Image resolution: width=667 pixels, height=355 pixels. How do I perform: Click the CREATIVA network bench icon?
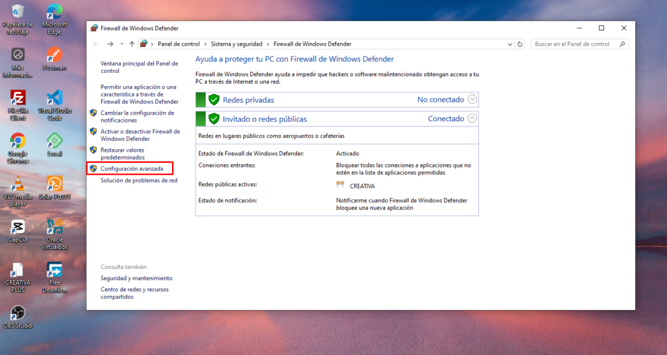(340, 184)
